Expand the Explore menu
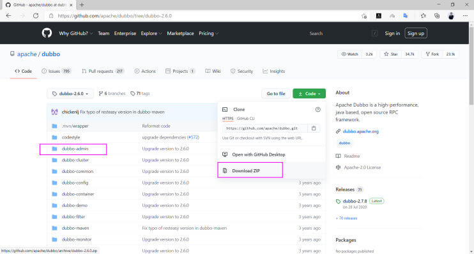 coord(151,33)
